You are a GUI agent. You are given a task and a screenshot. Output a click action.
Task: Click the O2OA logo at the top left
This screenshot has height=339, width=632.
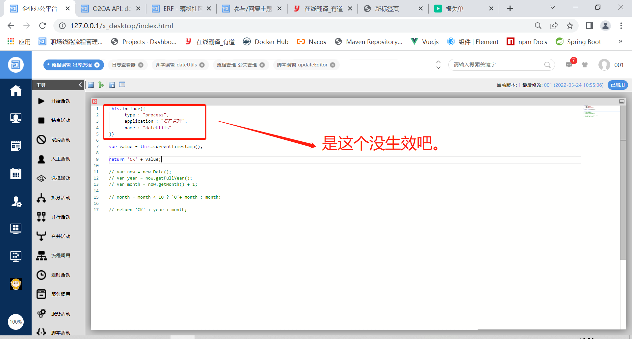pyautogui.click(x=16, y=65)
